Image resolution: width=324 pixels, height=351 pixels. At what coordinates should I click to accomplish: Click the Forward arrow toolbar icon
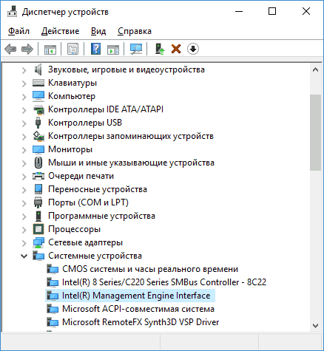(x=27, y=49)
